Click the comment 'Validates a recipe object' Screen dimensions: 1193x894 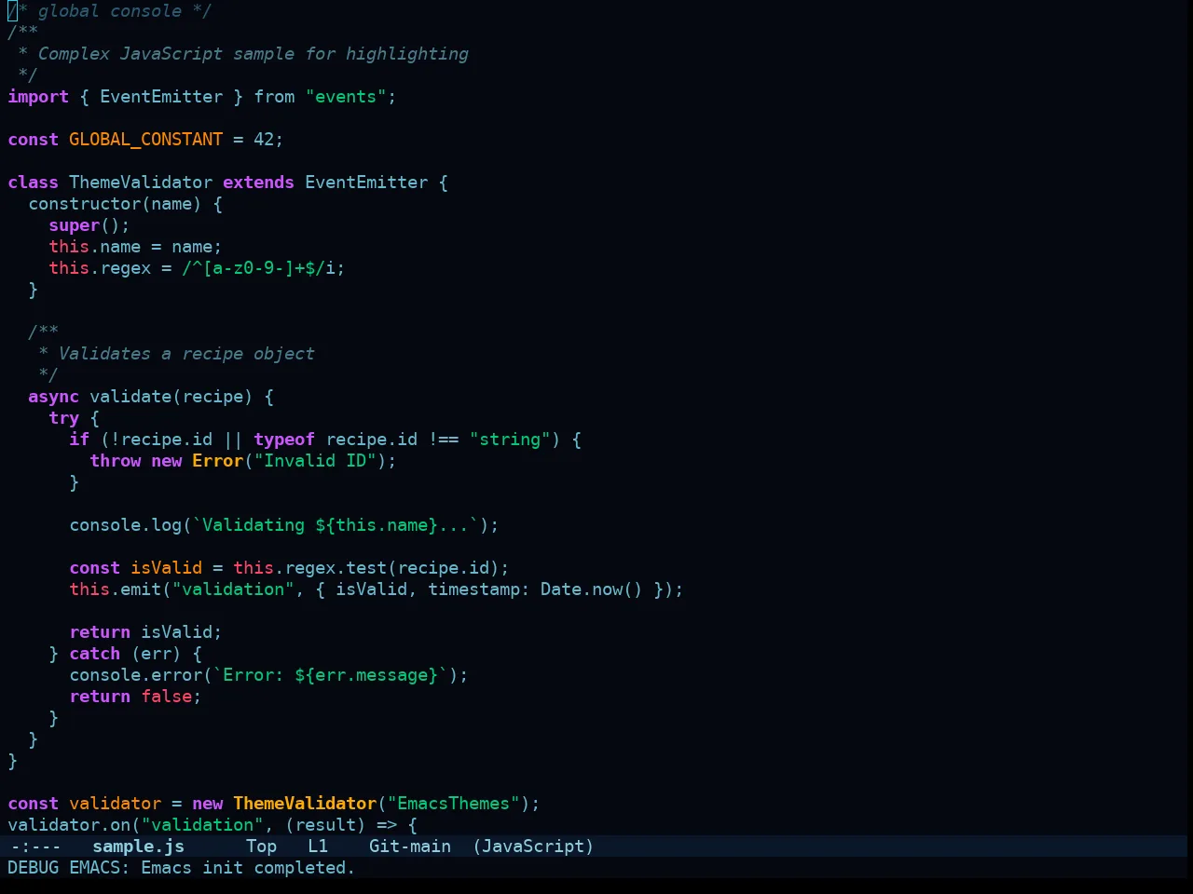pos(186,354)
